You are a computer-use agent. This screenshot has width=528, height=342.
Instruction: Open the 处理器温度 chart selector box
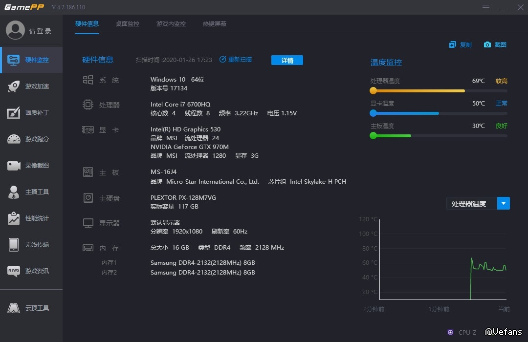(x=471, y=203)
